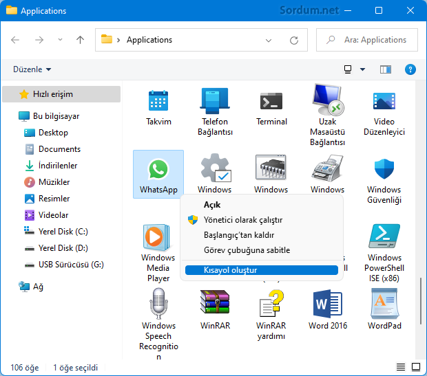Launch the Terminal app icon
Viewport: 427px width, 376px height.
(x=271, y=100)
